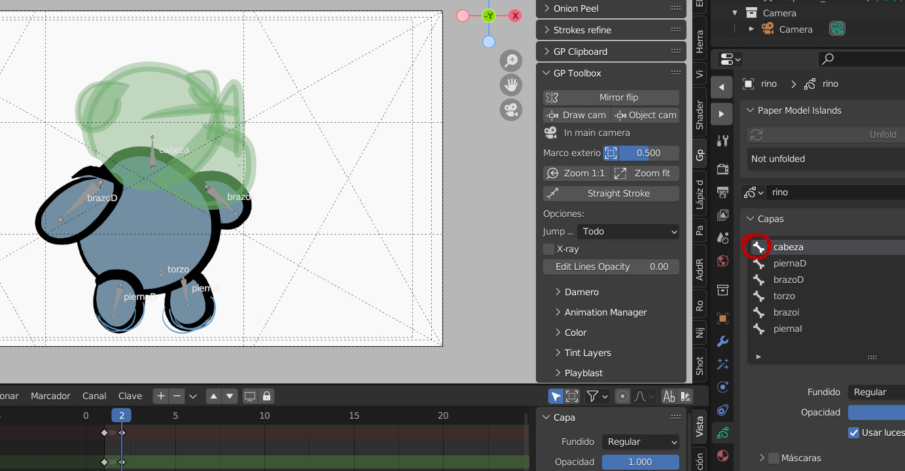The height and width of the screenshot is (471, 905).
Task: Click the Zoom fit button
Action: (x=646, y=173)
